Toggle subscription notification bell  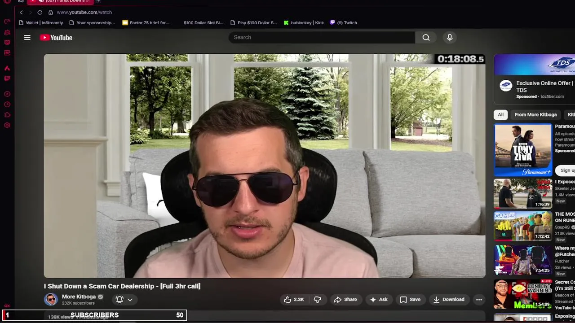[x=119, y=299]
